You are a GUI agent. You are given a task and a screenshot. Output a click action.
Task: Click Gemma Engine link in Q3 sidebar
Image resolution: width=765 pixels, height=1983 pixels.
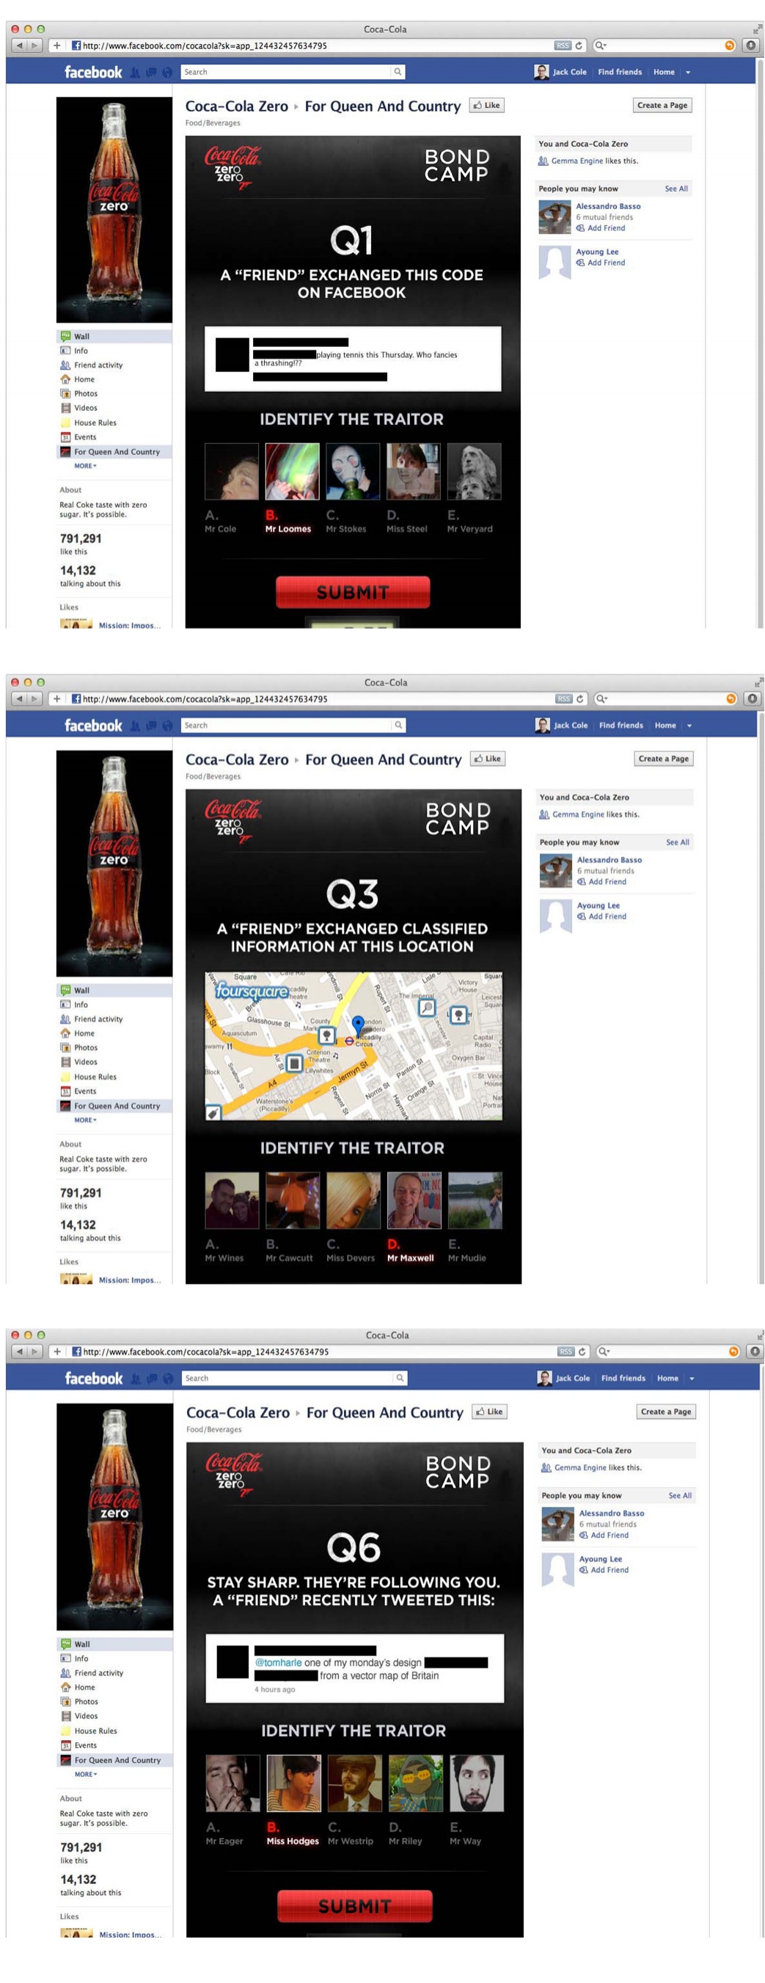578,814
